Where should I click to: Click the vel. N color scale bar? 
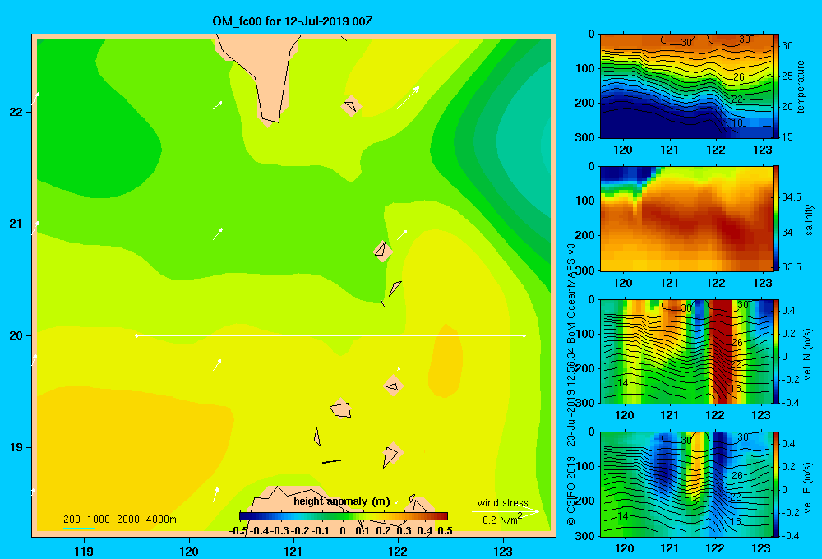[x=776, y=351]
